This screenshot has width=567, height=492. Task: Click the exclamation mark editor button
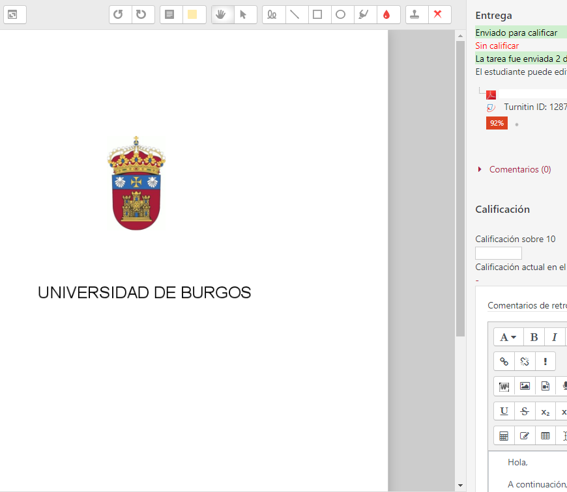[x=545, y=361]
